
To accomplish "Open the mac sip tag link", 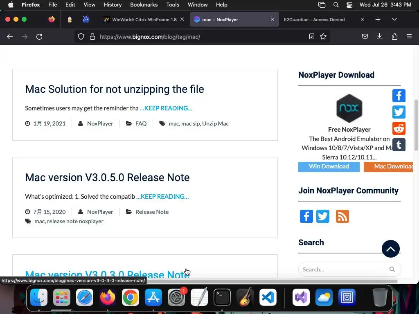I will click(x=191, y=123).
